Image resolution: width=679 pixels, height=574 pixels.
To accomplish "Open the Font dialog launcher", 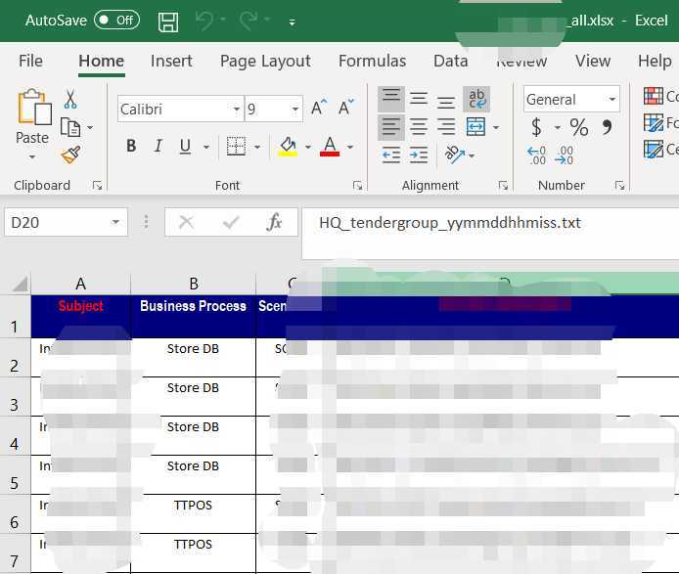I will click(x=357, y=186).
